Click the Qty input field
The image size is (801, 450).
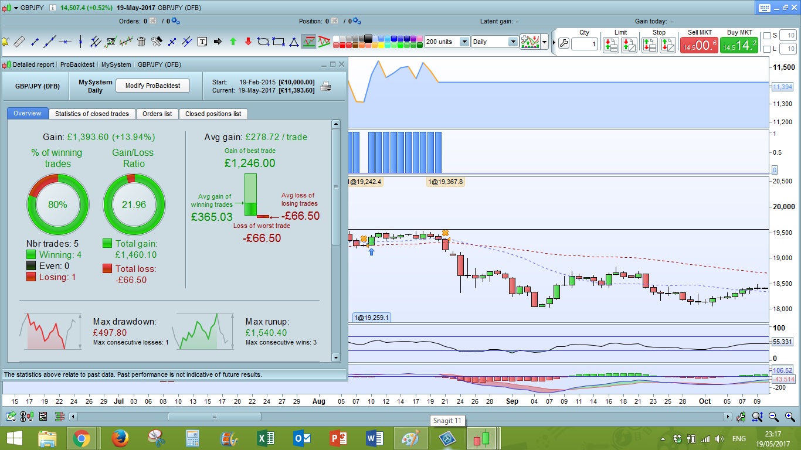585,44
